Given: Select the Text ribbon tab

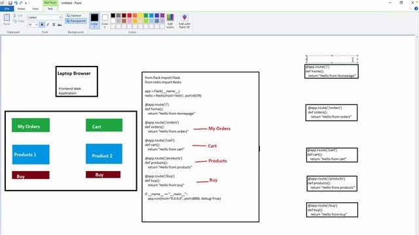Looking at the screenshot, I should point(50,8).
